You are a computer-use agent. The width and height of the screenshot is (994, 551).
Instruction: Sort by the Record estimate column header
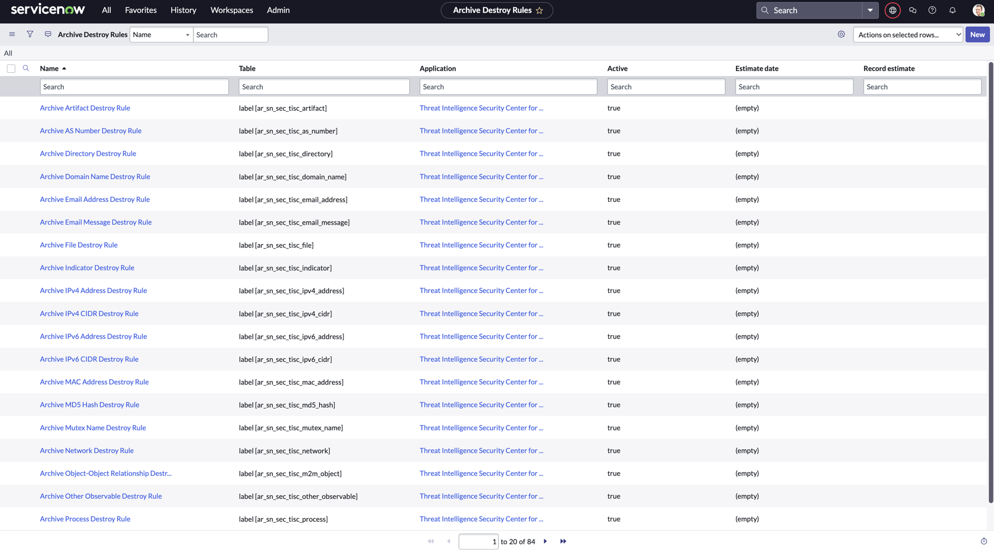[x=889, y=68]
